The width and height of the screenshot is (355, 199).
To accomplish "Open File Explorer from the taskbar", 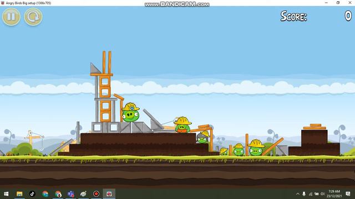I will coord(19,194).
